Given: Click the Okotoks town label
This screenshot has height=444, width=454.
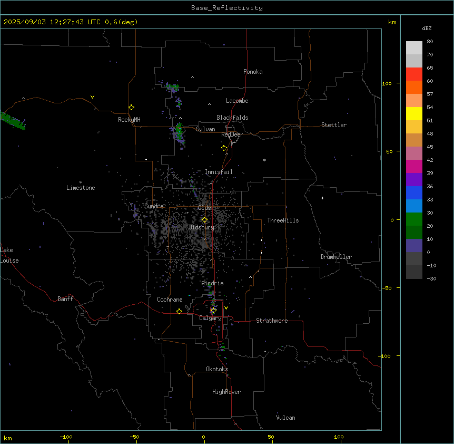Looking at the screenshot, I should (x=217, y=369).
